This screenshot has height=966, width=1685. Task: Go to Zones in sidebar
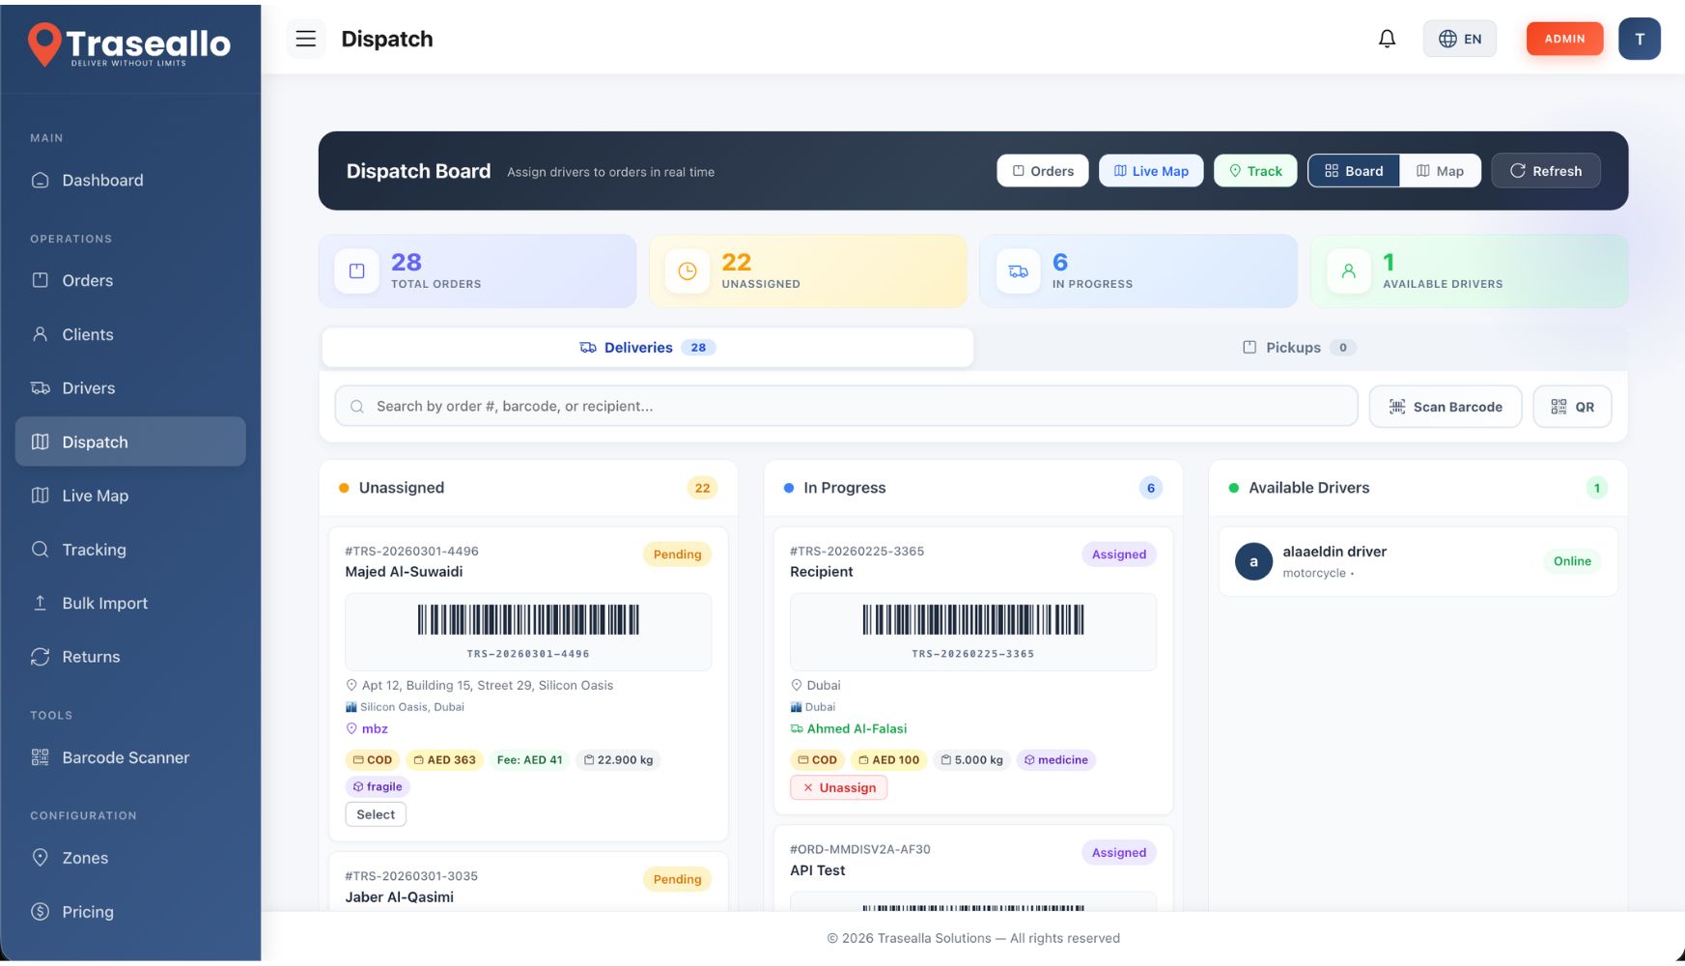(x=85, y=858)
